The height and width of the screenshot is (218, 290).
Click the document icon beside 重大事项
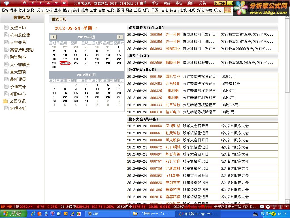[x=7, y=72]
